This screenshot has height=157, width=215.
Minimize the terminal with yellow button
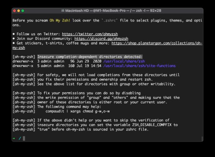pos(19,11)
